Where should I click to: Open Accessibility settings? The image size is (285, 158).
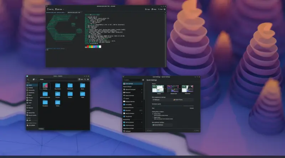[133, 104]
